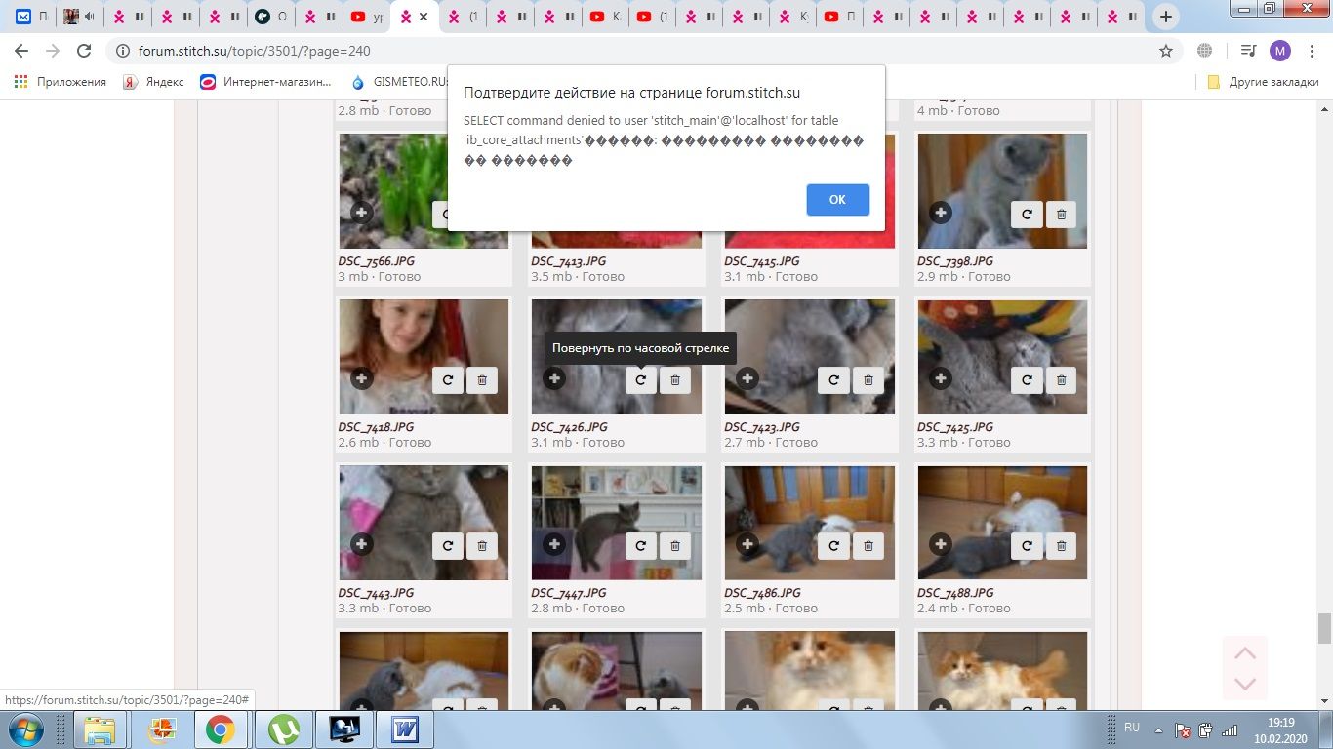Insert DSC_7418.JPG with its plus icon
This screenshot has width=1333, height=749.
click(x=361, y=378)
